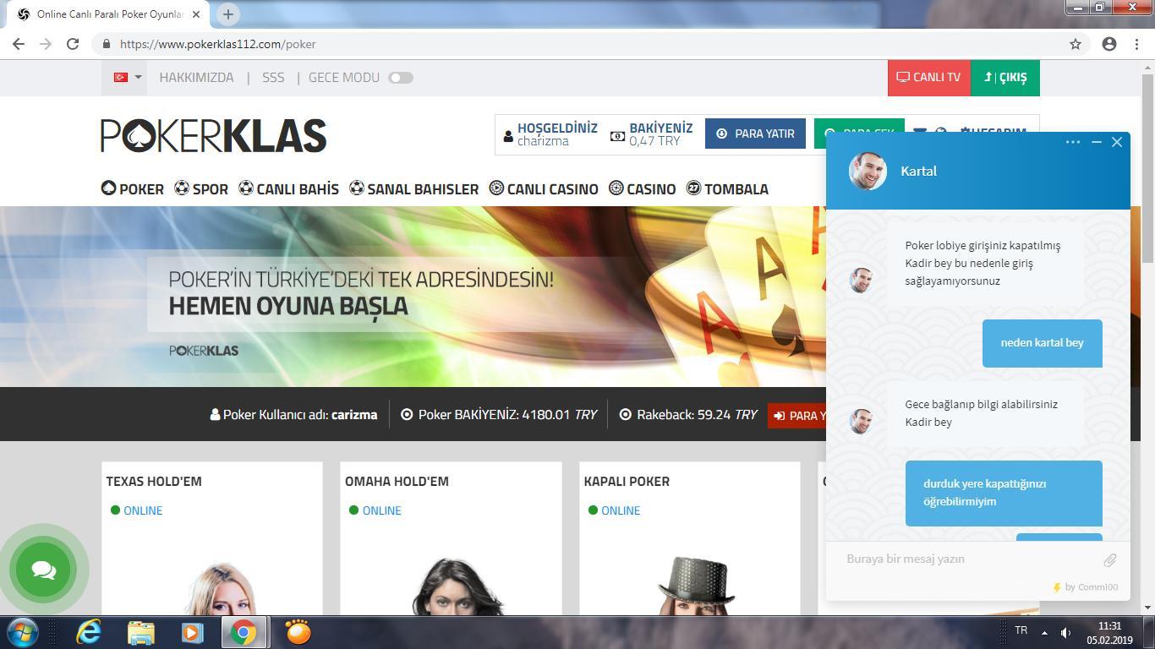Click the CANLI TV button
The image size is (1155, 649).
coord(929,77)
